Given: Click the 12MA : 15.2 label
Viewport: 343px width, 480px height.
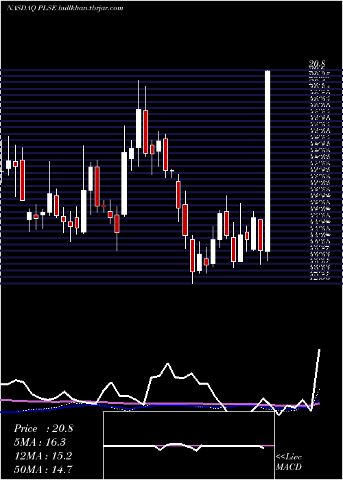Looking at the screenshot, I should point(43,456).
